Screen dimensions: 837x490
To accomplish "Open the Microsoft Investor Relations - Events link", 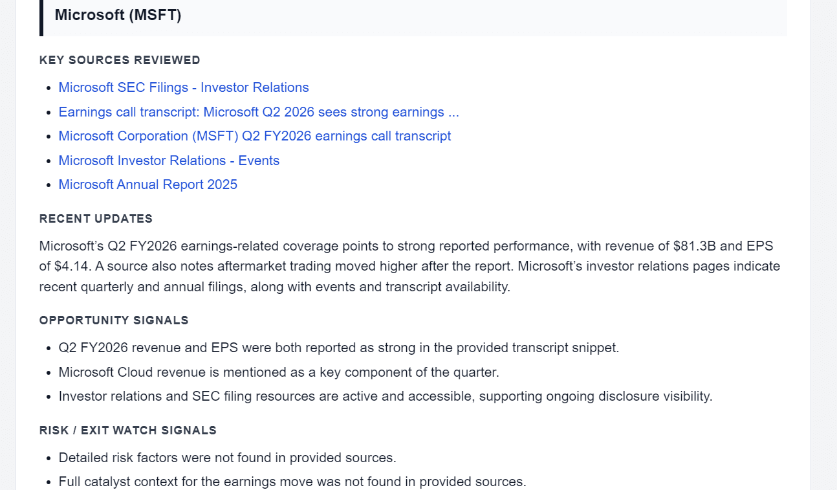I will click(169, 161).
